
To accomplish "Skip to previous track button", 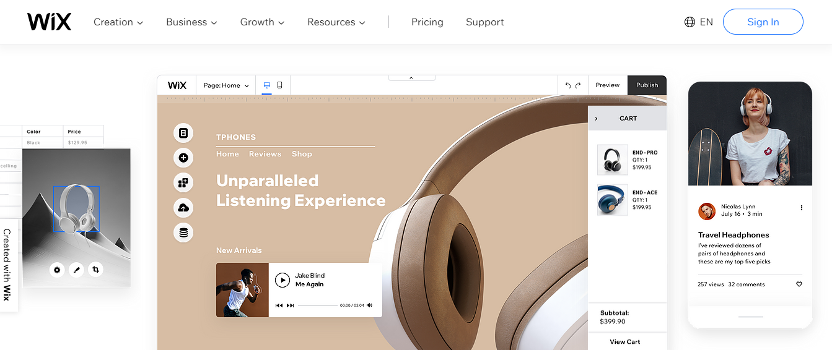I will point(279,305).
